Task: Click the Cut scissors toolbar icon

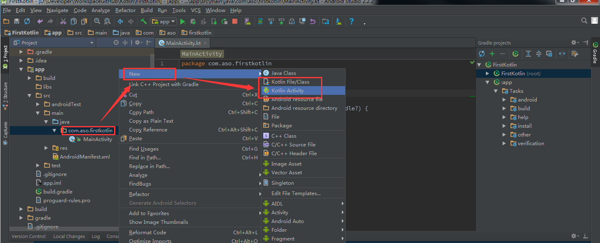Action: [x=63, y=21]
